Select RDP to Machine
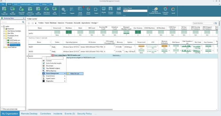The width and height of the screenshot is (221, 116). click(x=51, y=71)
